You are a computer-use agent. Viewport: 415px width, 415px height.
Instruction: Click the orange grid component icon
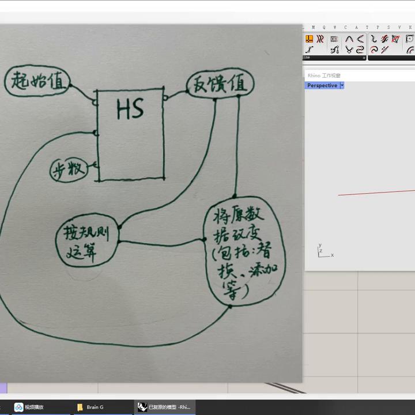(309, 39)
